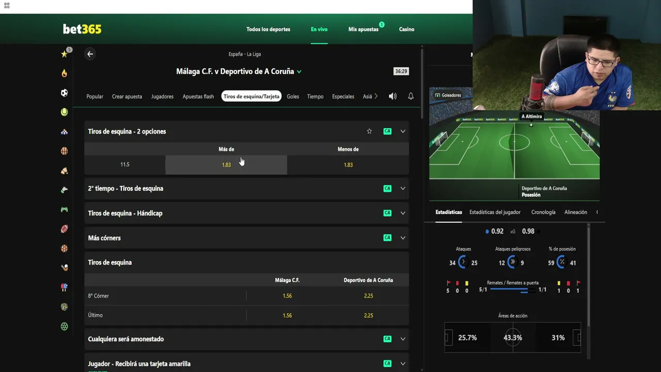Select the Tiros de esquina/Tarjeta tab
661x372 pixels.
click(x=251, y=96)
